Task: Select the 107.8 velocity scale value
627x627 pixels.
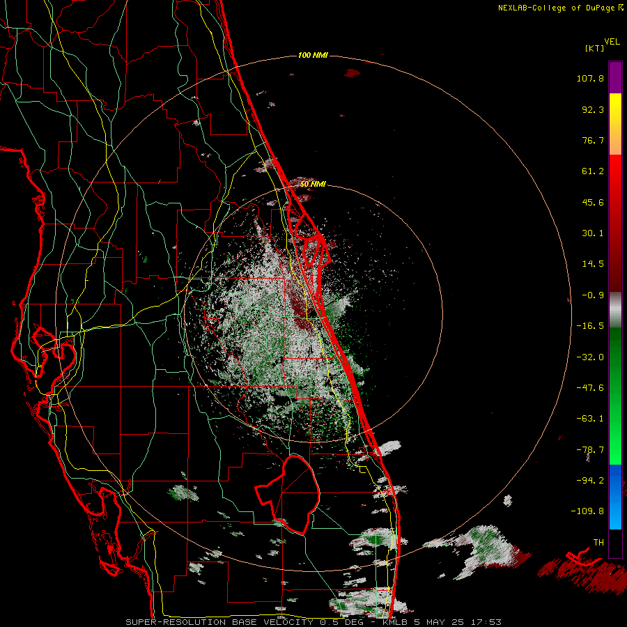Action: click(x=590, y=78)
